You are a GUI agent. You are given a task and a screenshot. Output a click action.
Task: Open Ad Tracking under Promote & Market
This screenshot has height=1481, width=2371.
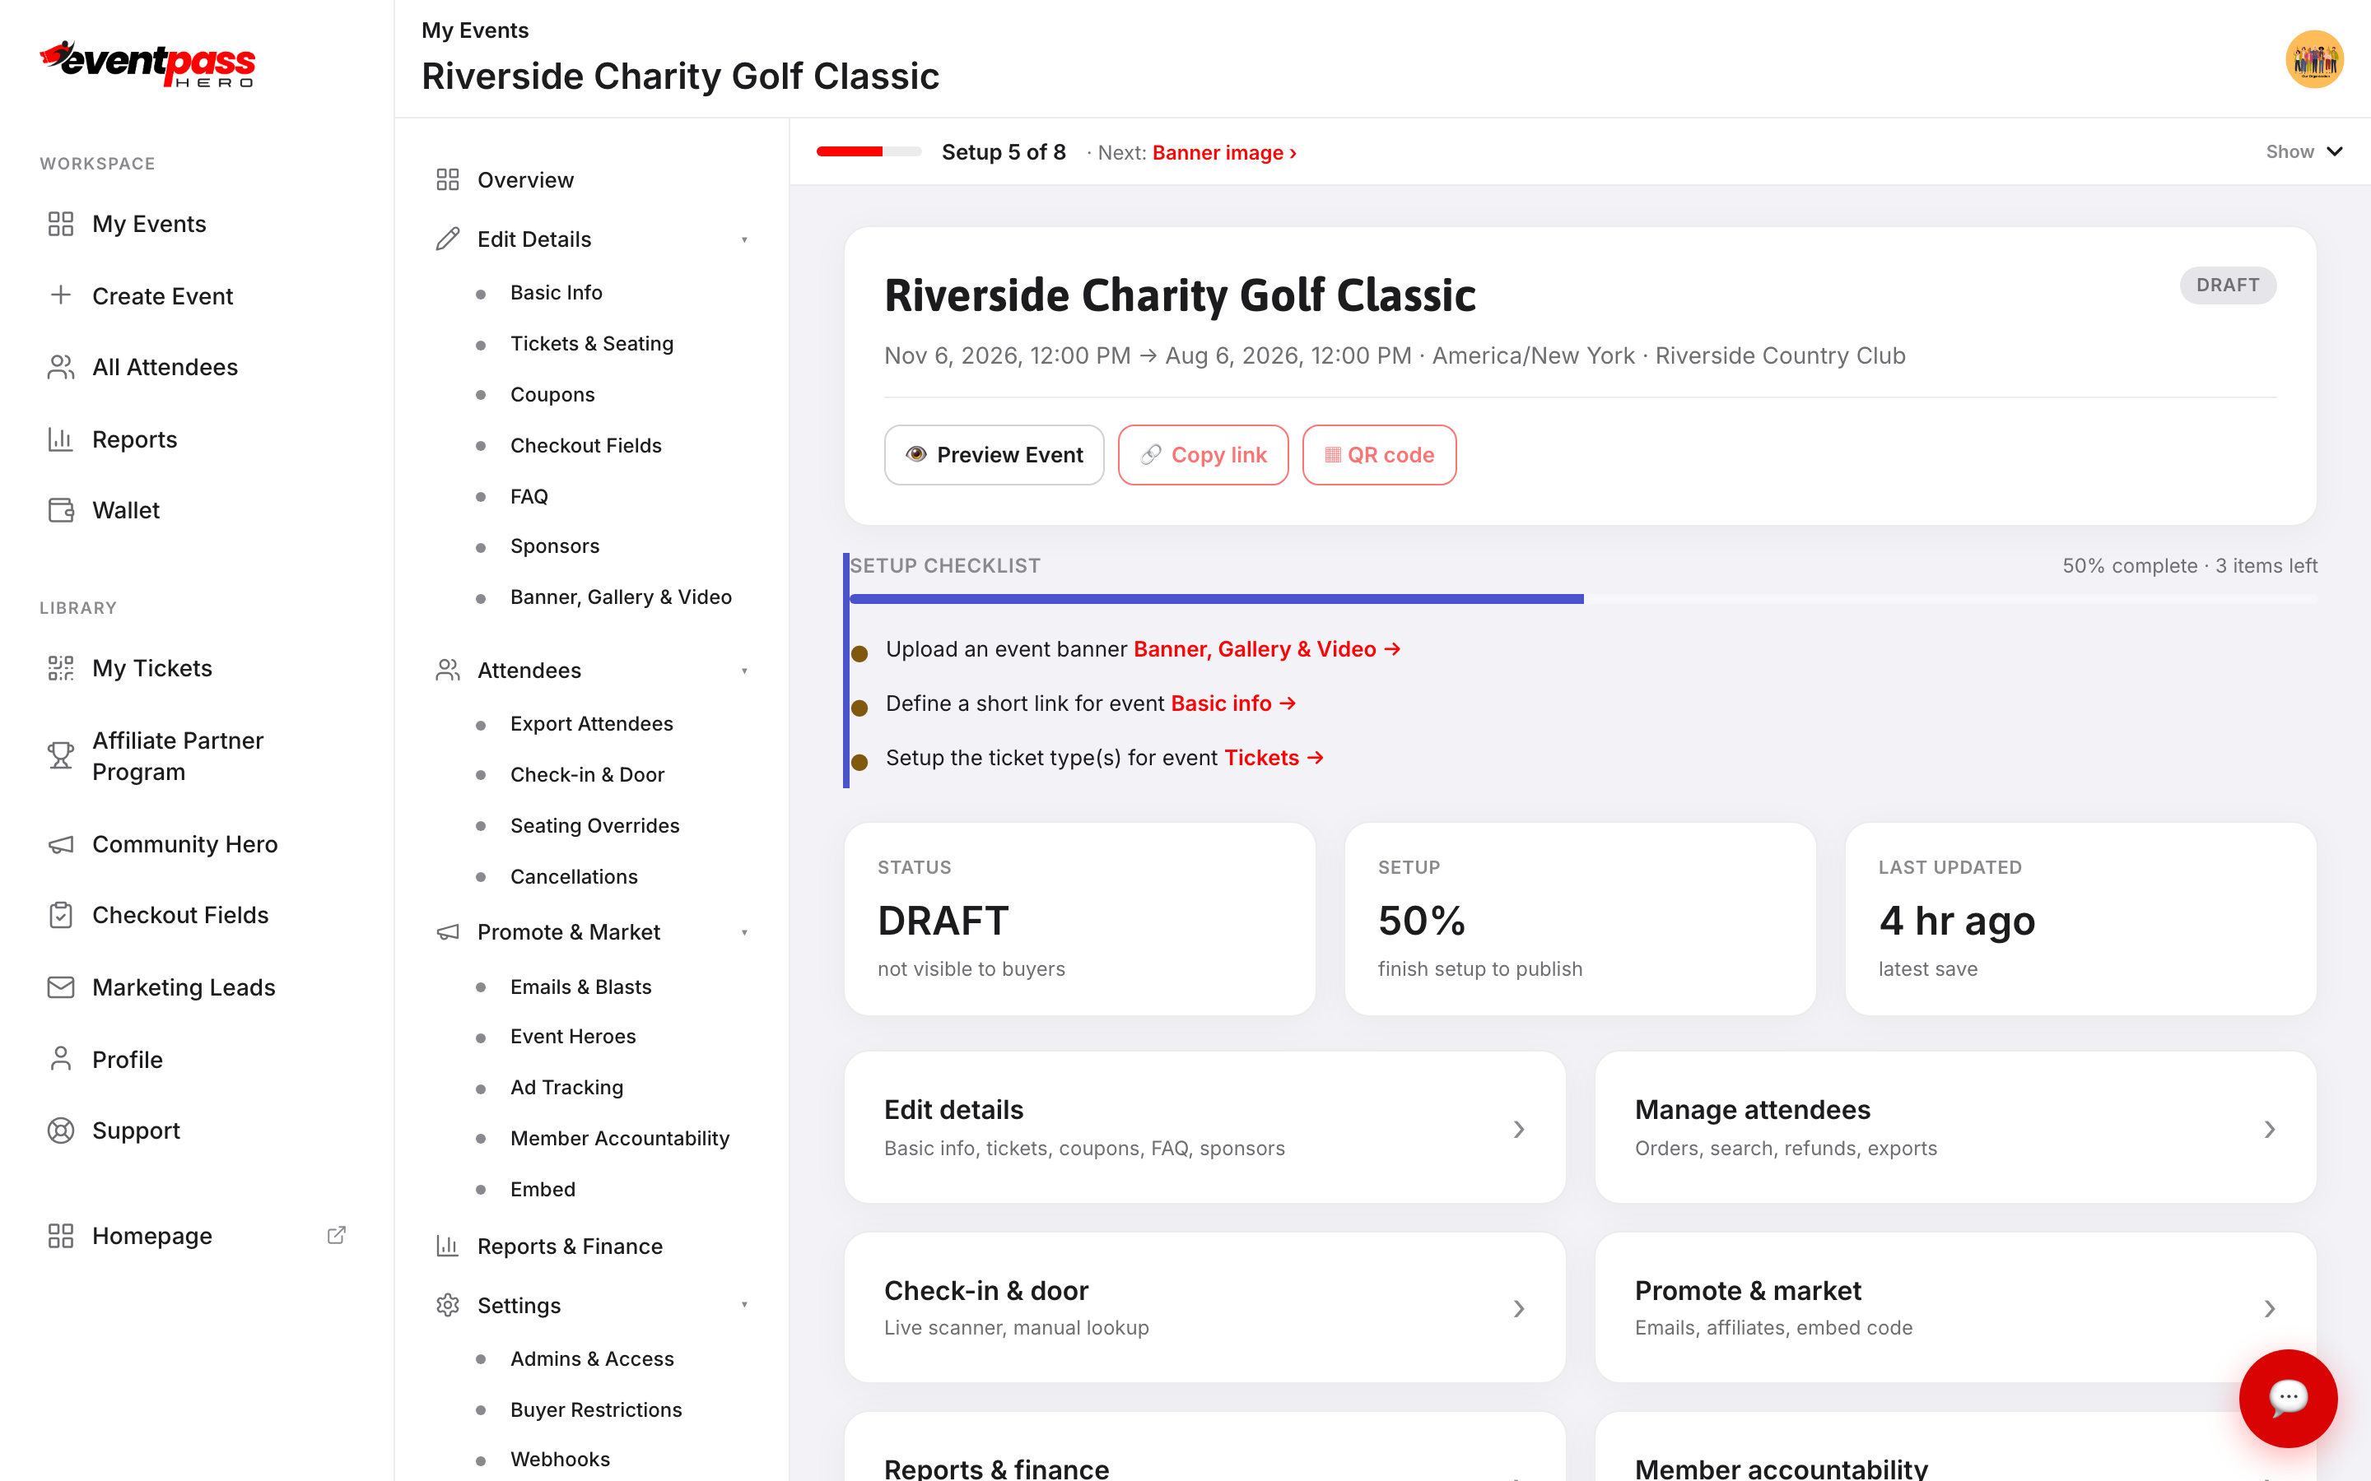[x=566, y=1087]
